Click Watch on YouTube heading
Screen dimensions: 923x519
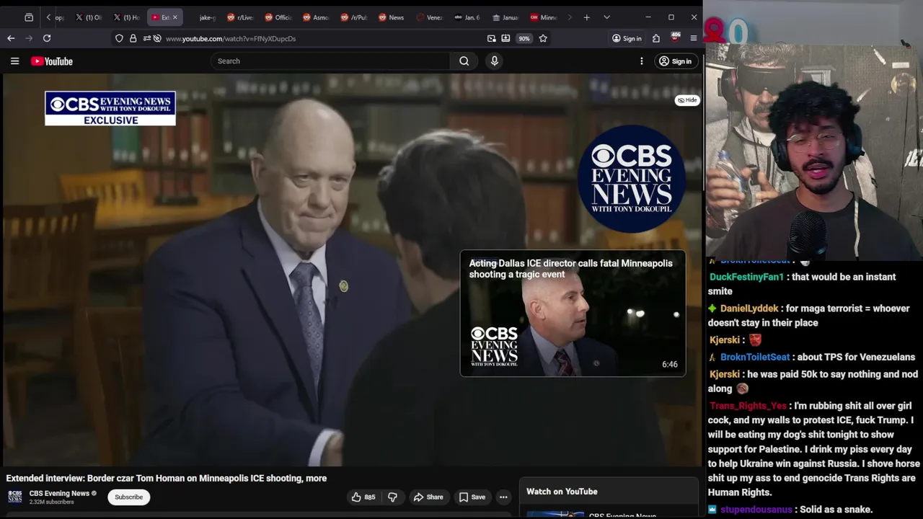(x=562, y=492)
